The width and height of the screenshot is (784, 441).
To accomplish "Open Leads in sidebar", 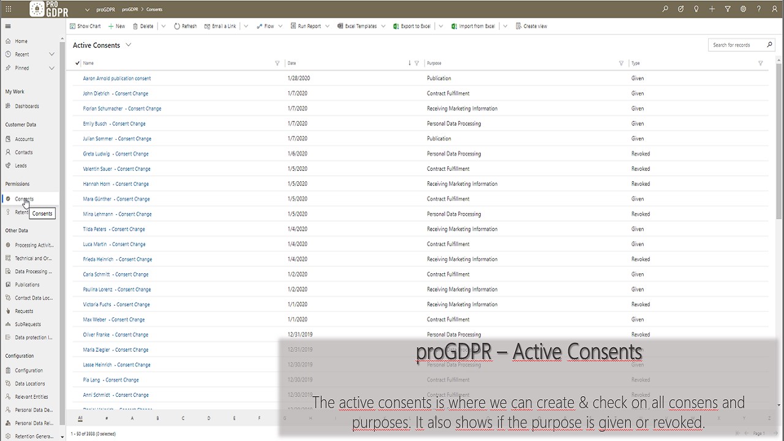I will point(21,165).
